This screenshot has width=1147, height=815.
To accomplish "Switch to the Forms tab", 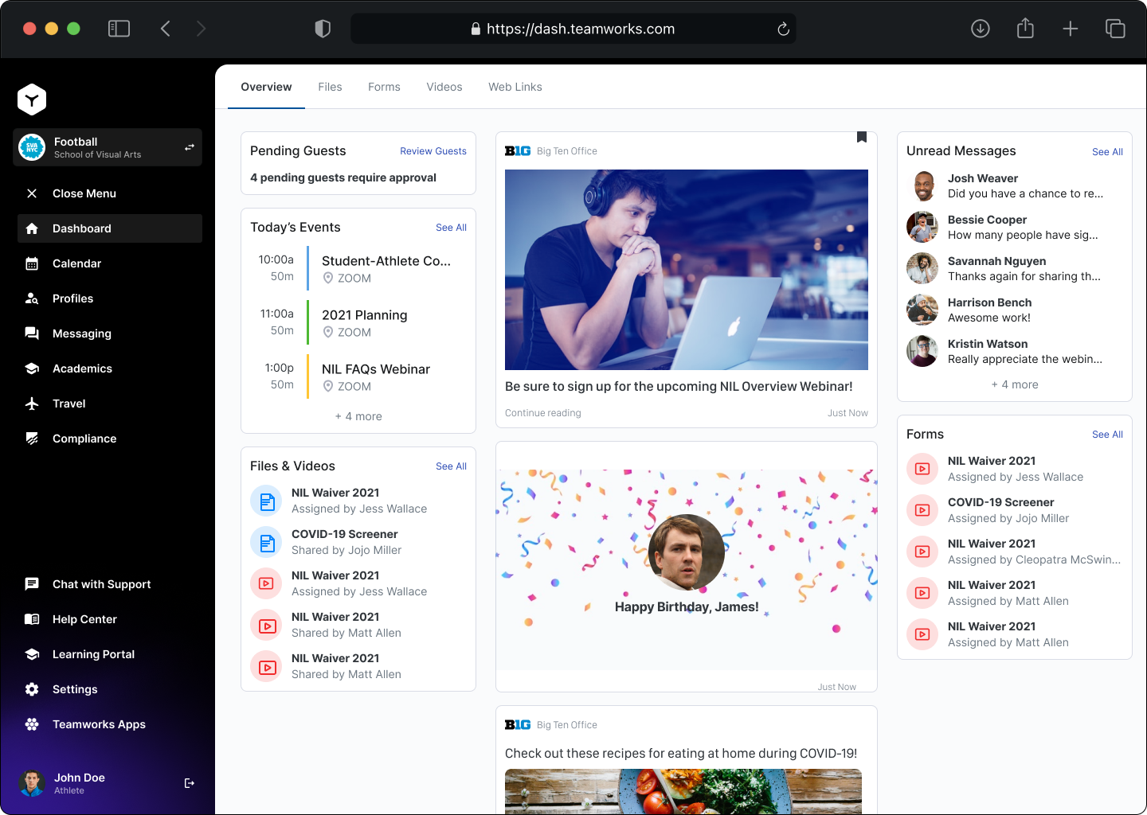I will pos(384,87).
